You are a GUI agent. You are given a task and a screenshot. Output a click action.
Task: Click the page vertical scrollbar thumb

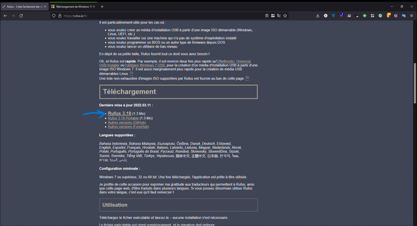pos(415,83)
